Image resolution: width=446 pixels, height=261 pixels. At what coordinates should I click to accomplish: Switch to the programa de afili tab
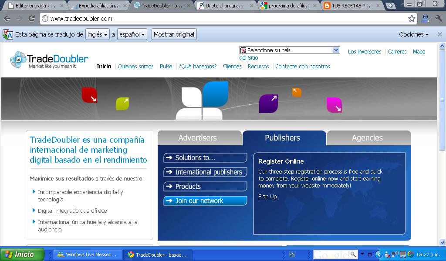click(288, 5)
